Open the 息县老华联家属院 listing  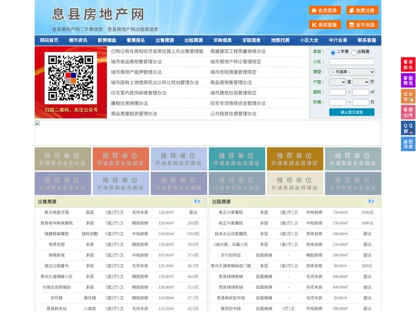[x=57, y=223]
